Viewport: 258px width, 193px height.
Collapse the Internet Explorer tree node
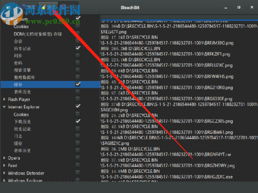pyautogui.click(x=4, y=107)
